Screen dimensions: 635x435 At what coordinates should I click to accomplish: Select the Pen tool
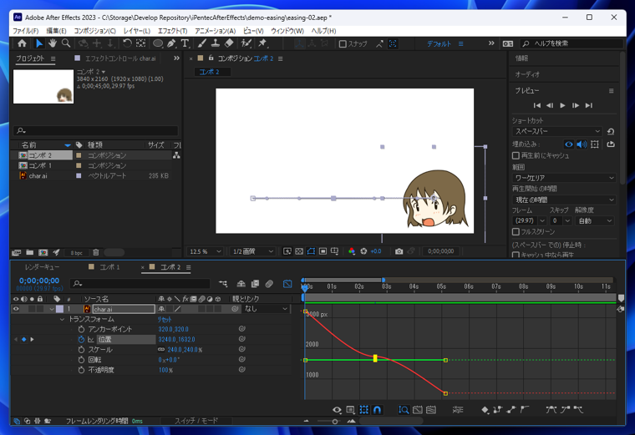(x=171, y=43)
